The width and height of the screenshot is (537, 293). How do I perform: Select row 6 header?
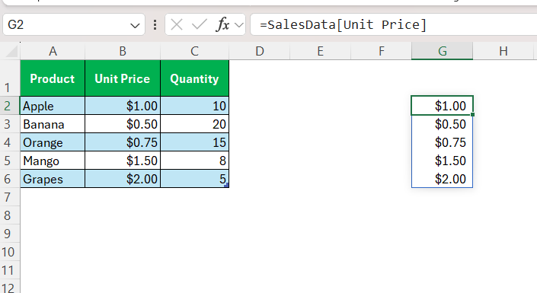(x=10, y=179)
